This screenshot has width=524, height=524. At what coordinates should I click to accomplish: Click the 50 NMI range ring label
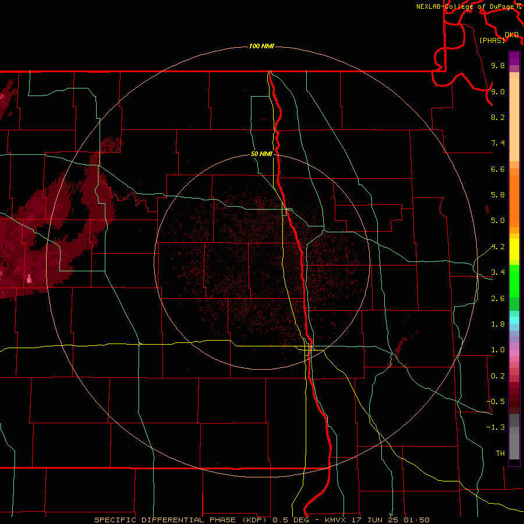point(261,154)
